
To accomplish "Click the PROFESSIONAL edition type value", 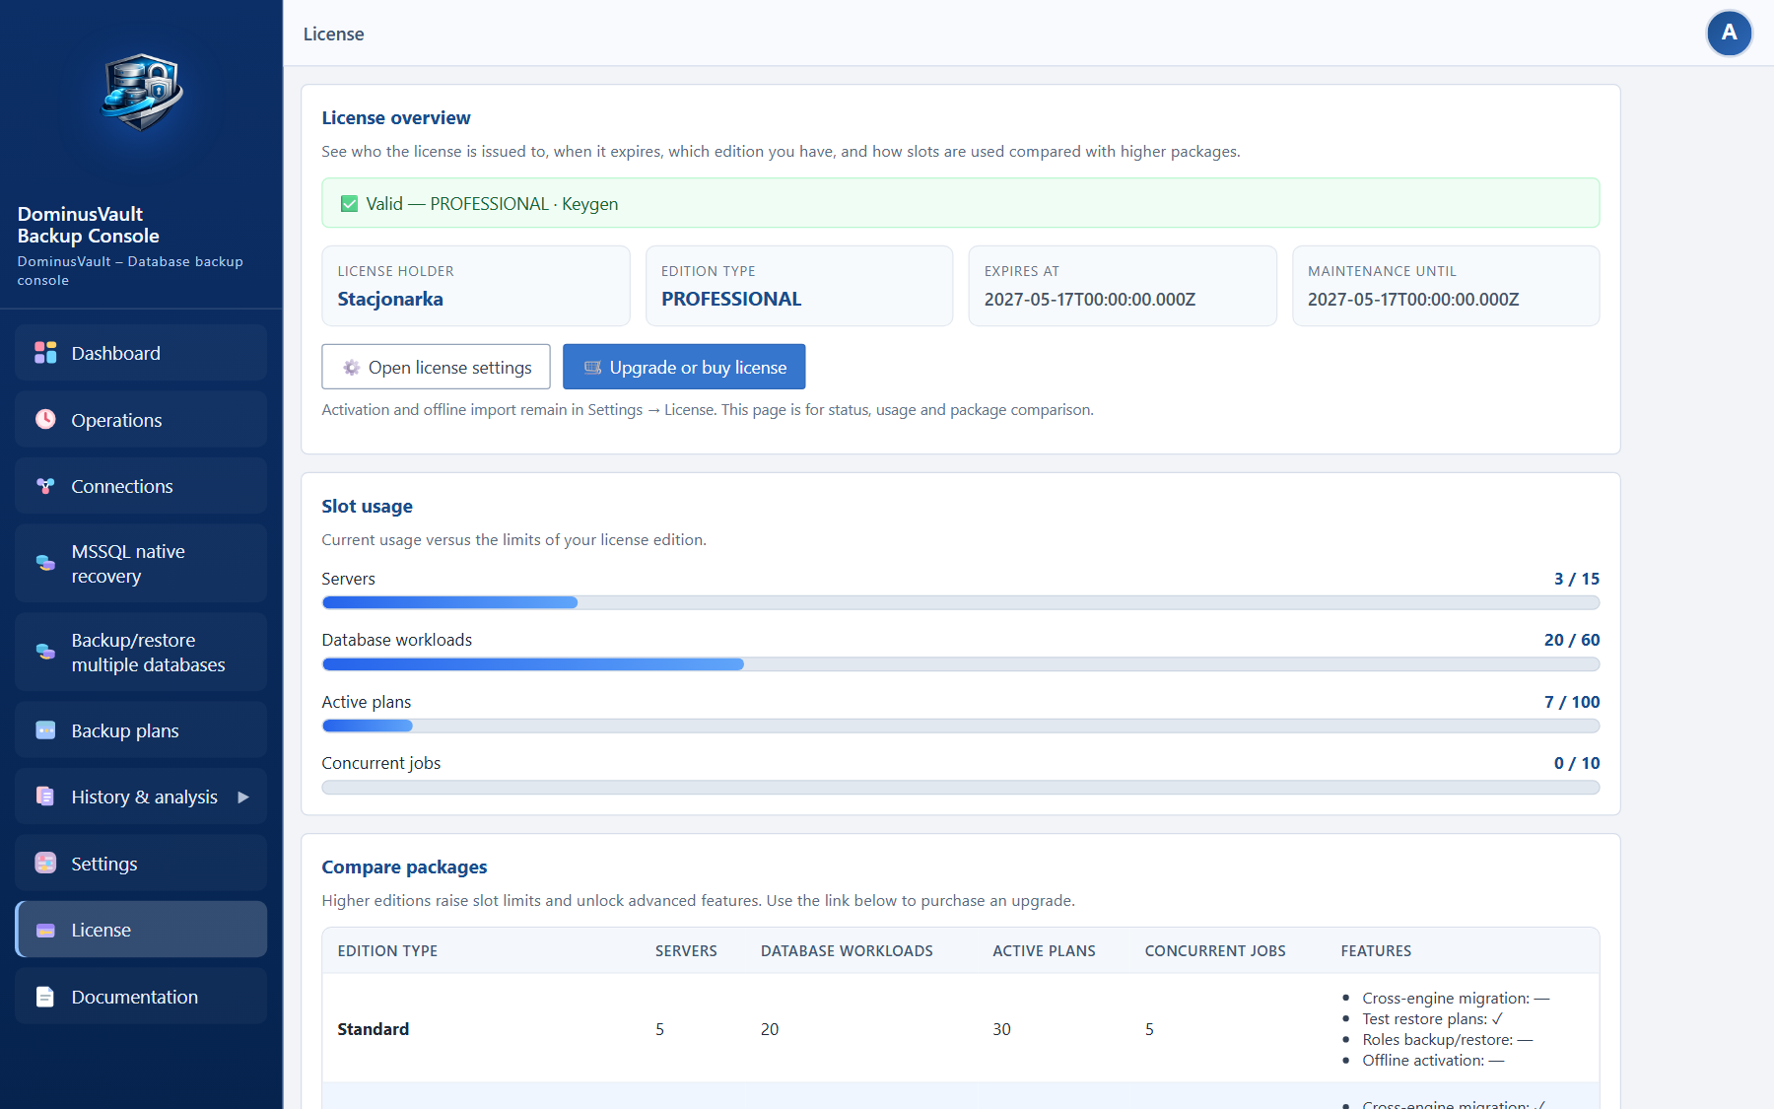I will pos(731,299).
